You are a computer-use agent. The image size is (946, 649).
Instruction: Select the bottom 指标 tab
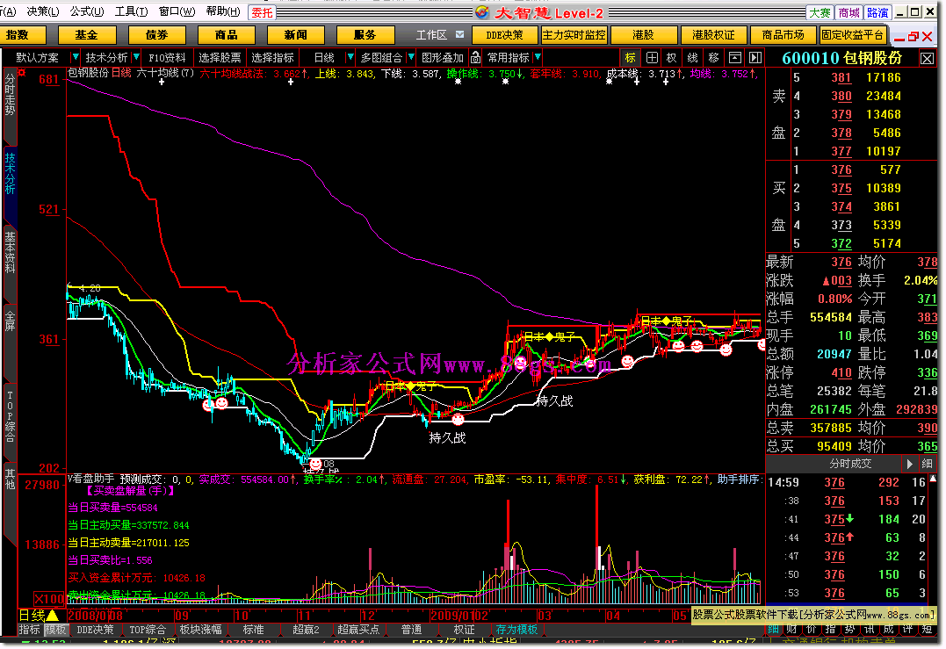[29, 629]
